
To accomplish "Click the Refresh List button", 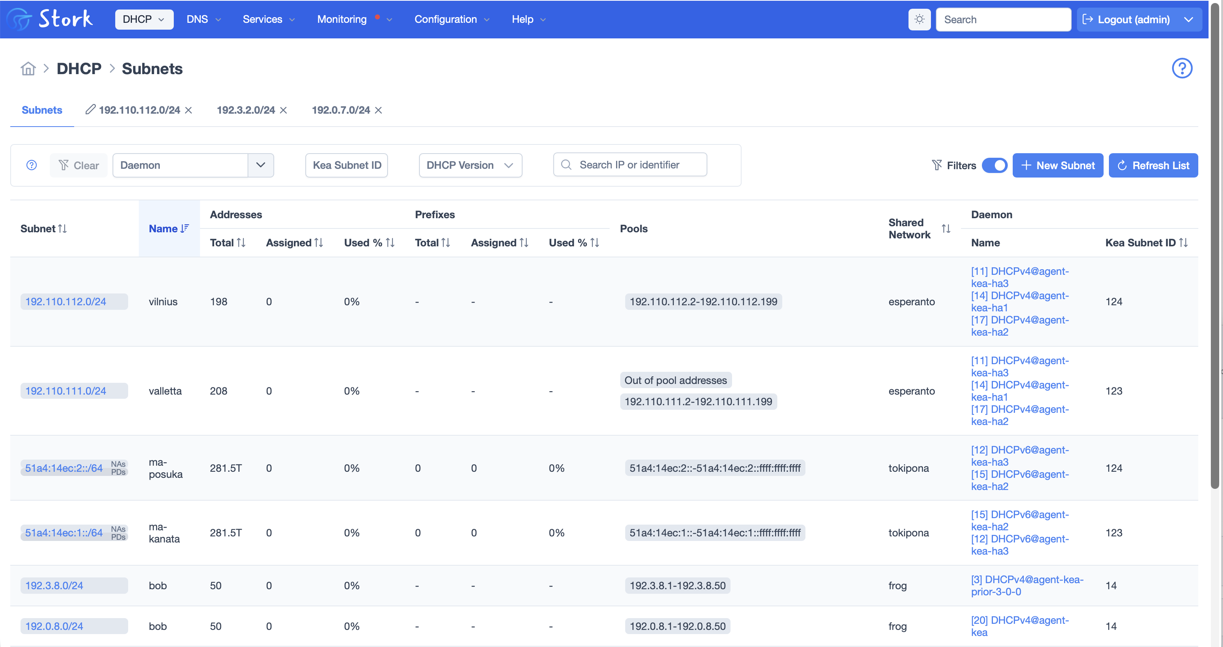I will pos(1153,165).
